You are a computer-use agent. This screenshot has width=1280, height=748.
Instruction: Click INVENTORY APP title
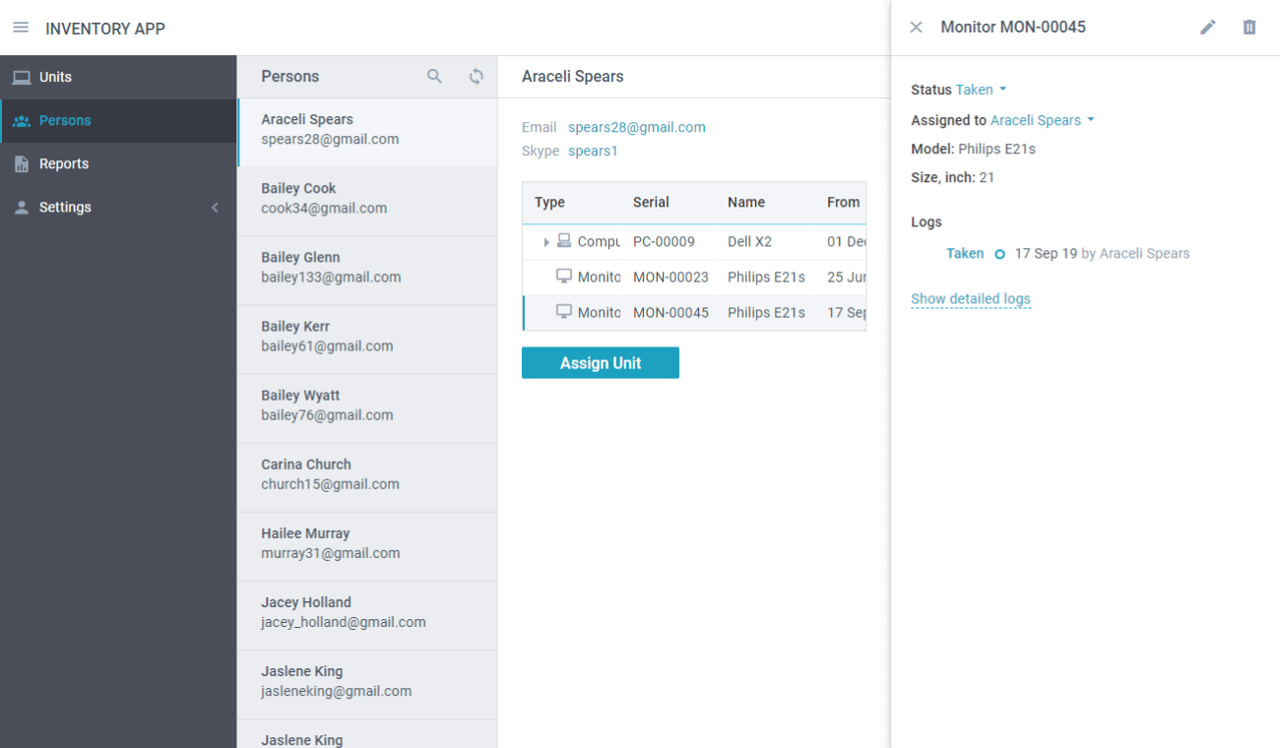[105, 29]
